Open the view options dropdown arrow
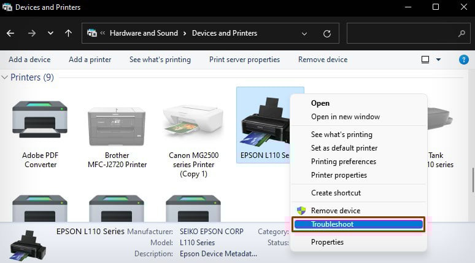Viewport: 475px width, 263px height. [x=438, y=60]
